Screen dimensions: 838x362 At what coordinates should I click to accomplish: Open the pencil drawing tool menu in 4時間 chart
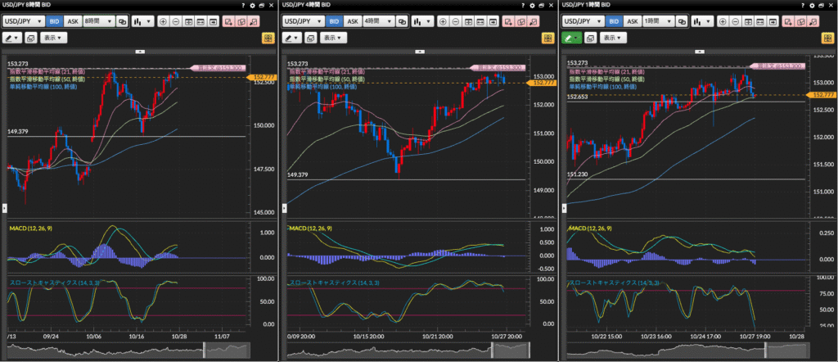[x=292, y=38]
